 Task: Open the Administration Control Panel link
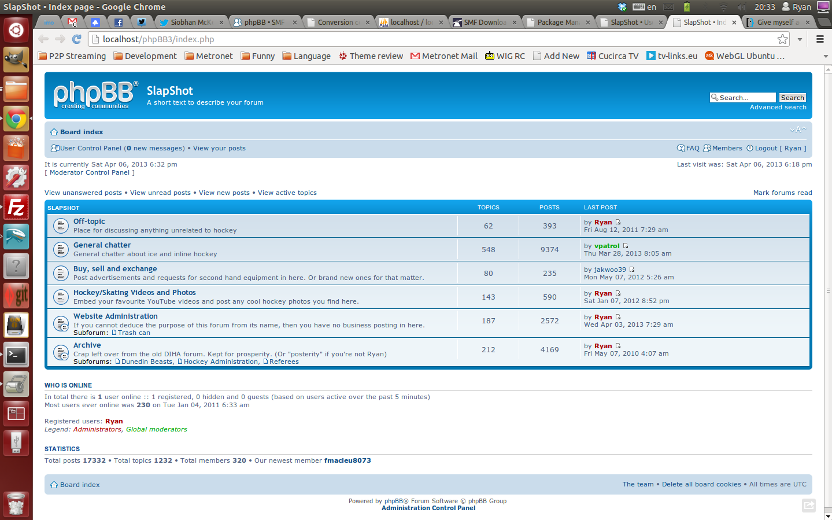(x=428, y=508)
